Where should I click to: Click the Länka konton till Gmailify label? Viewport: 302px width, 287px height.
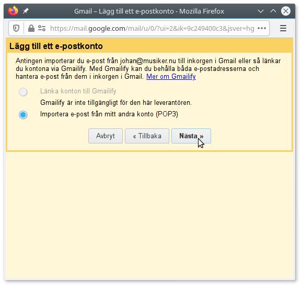click(78, 91)
